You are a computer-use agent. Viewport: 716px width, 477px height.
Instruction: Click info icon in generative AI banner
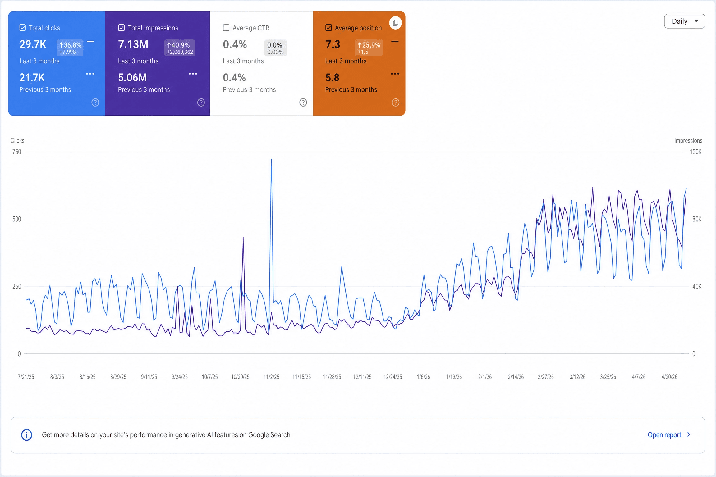pyautogui.click(x=27, y=435)
